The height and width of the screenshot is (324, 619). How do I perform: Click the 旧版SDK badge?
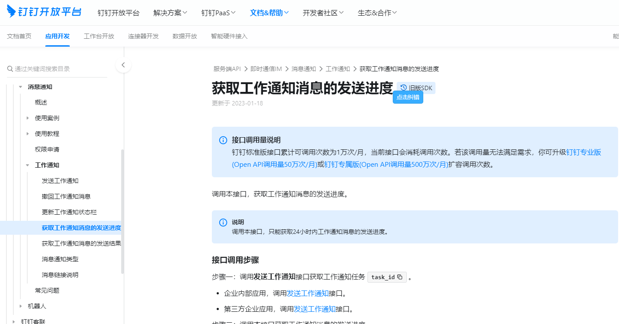[416, 88]
